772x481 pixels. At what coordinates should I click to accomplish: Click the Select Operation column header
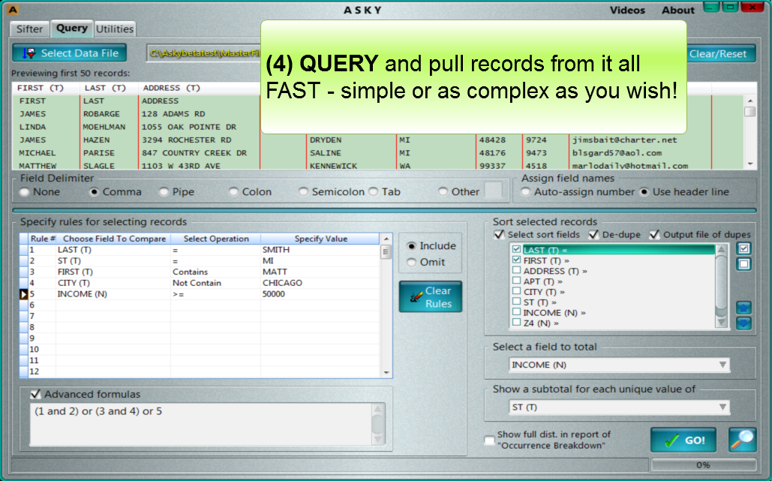pos(216,239)
